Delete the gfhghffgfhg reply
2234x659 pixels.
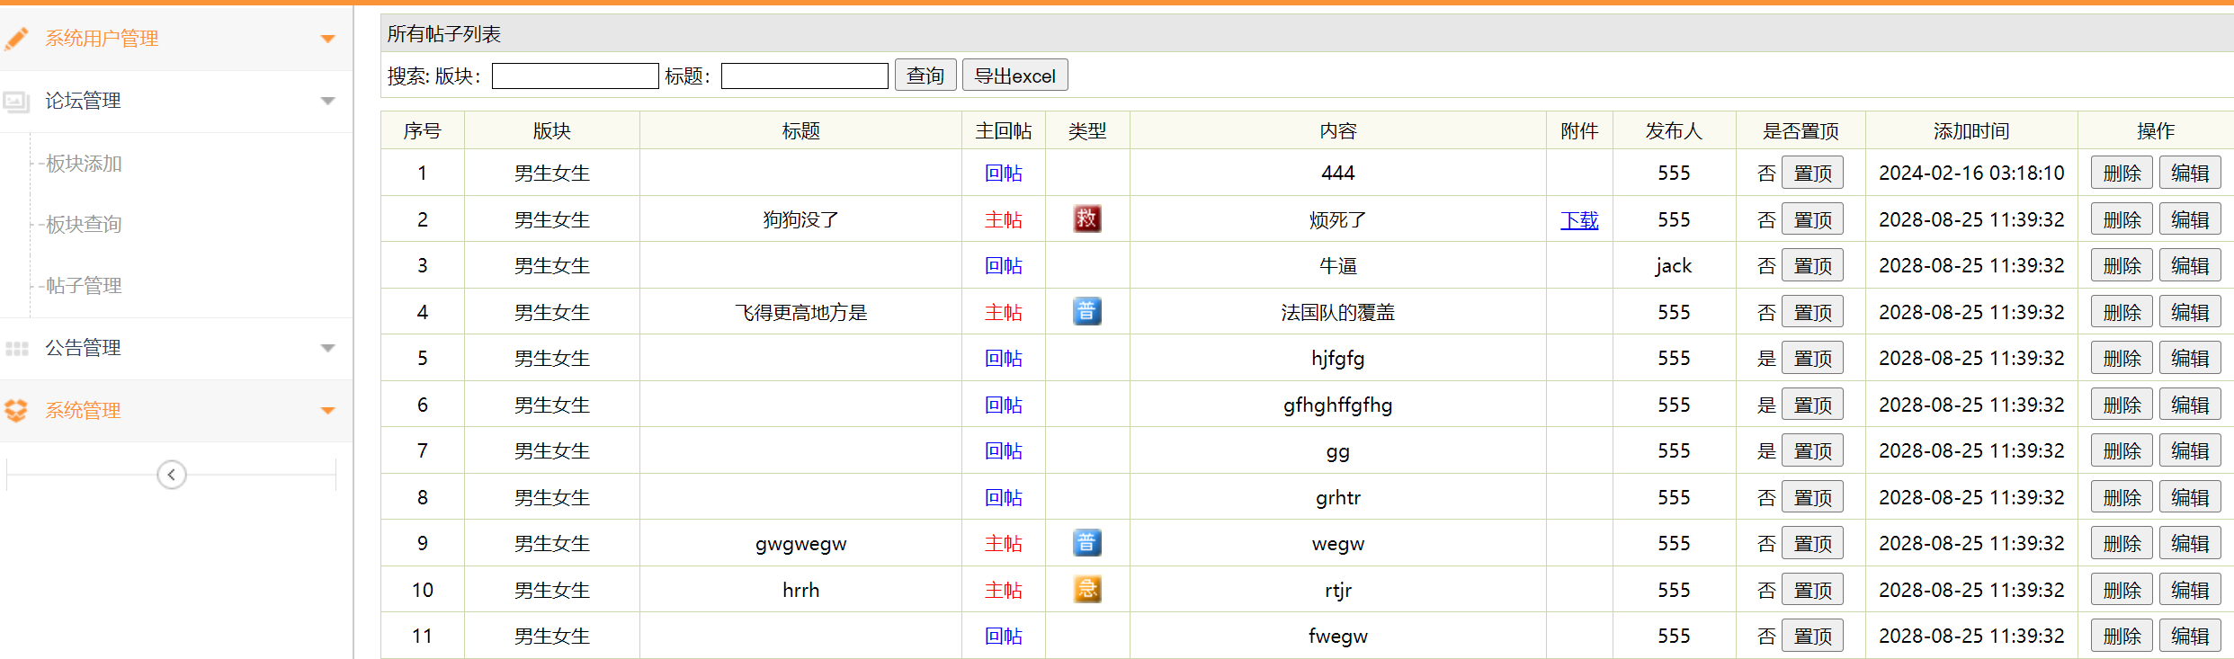pyautogui.click(x=2122, y=405)
